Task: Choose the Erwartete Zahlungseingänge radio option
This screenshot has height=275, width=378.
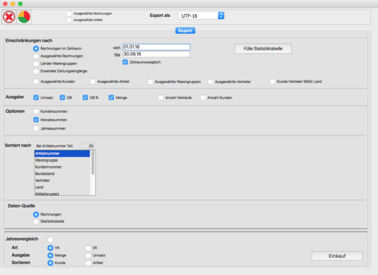Action: point(37,70)
